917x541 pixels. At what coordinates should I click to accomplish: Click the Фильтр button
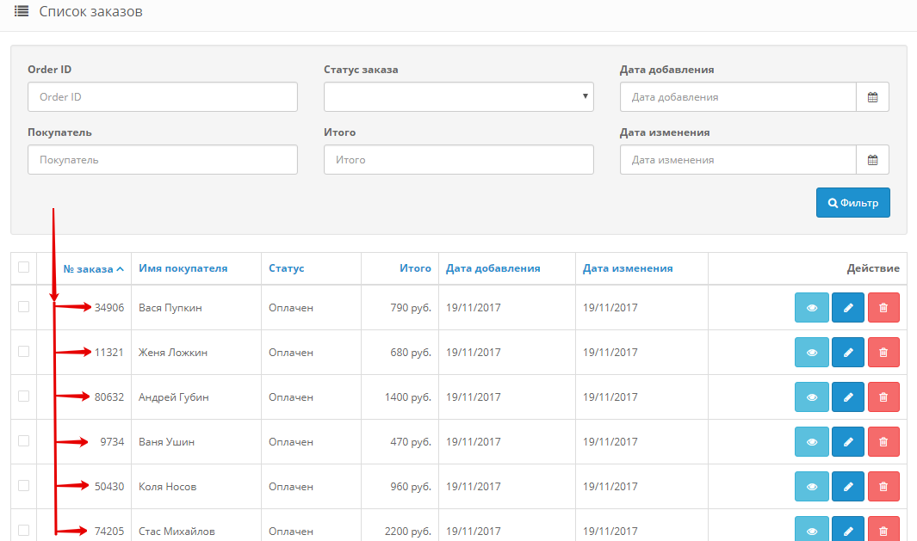(852, 203)
